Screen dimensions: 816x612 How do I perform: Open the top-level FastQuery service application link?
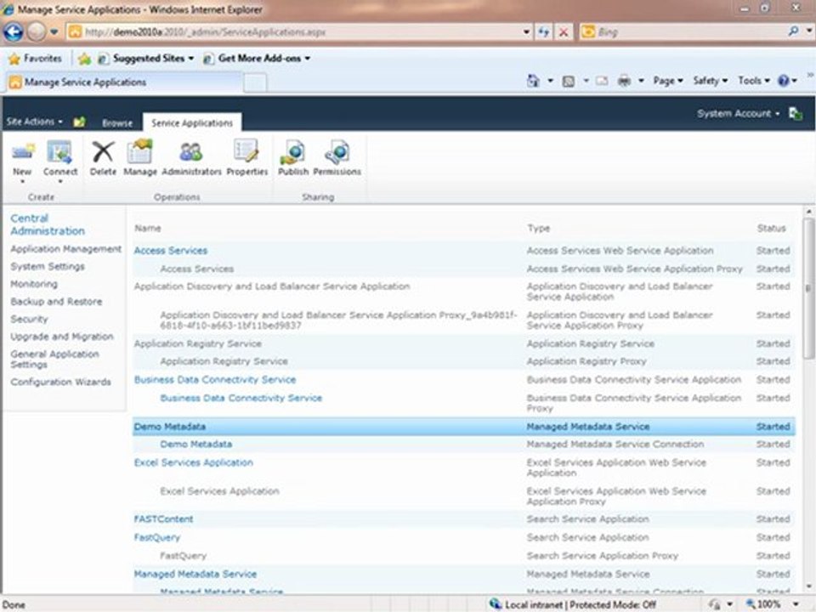156,537
